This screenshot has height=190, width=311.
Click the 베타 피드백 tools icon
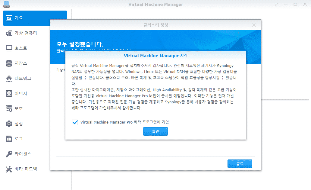(9, 169)
